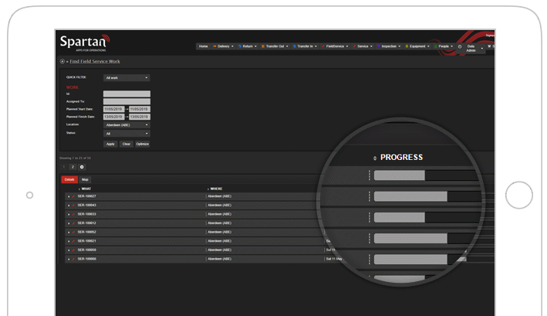Click the next page arrow icon
Viewport: 547px width, 316px height.
click(x=82, y=167)
